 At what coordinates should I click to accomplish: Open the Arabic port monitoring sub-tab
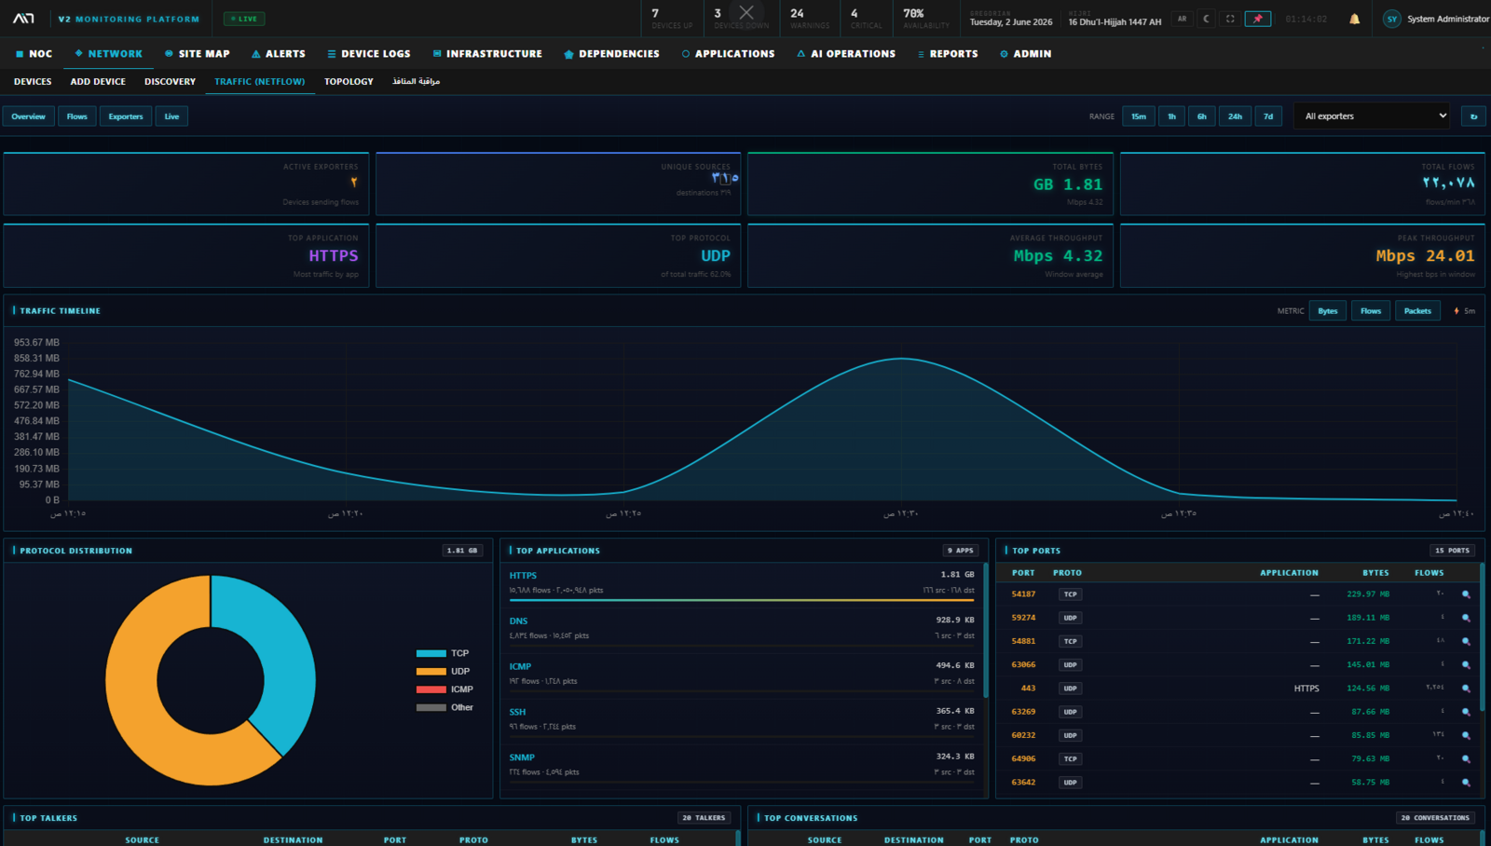416,82
